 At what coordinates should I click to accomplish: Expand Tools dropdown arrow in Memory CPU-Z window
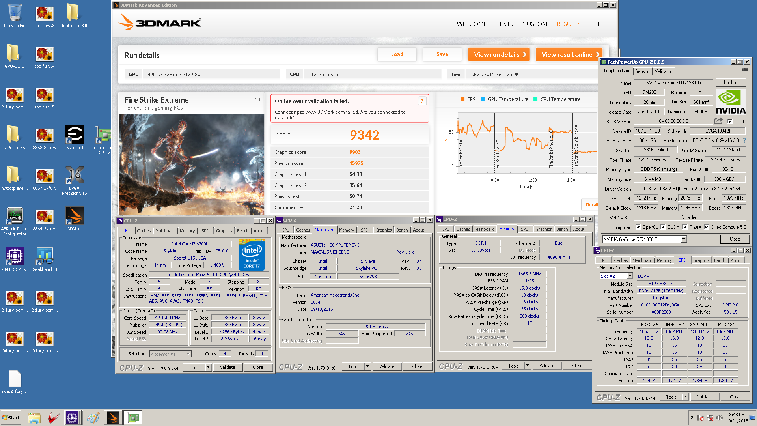pos(528,366)
